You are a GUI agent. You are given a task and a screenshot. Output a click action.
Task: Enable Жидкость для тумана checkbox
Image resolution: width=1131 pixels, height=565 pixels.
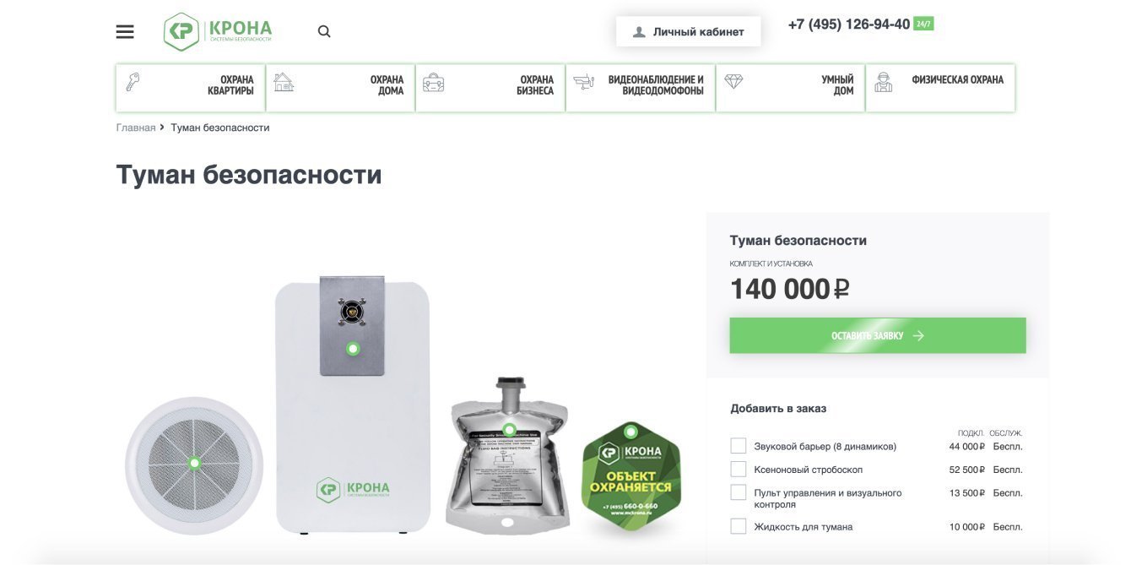(x=739, y=526)
